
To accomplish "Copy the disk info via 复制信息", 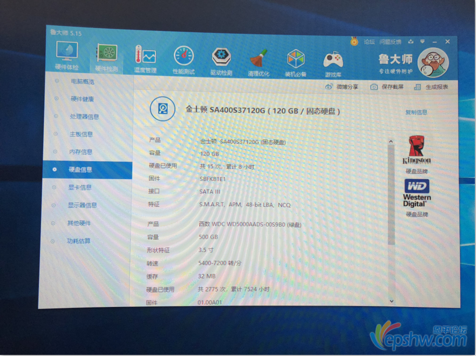I will coord(416,112).
